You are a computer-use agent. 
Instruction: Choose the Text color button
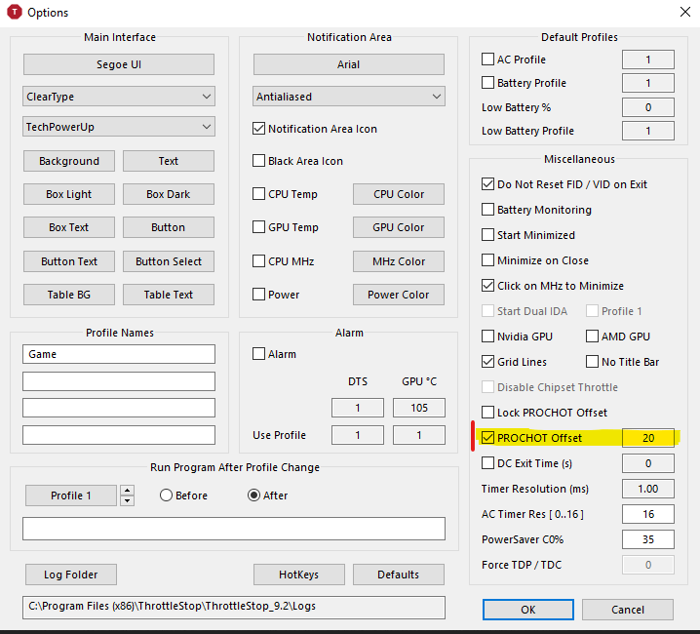pyautogui.click(x=169, y=161)
